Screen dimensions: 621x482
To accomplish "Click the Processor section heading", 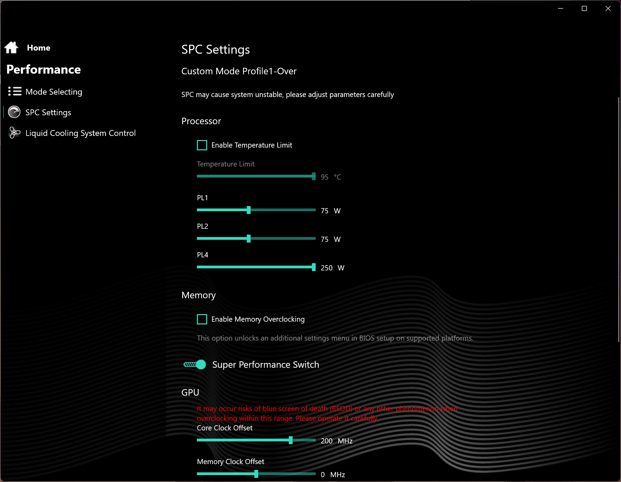I will pyautogui.click(x=201, y=121).
